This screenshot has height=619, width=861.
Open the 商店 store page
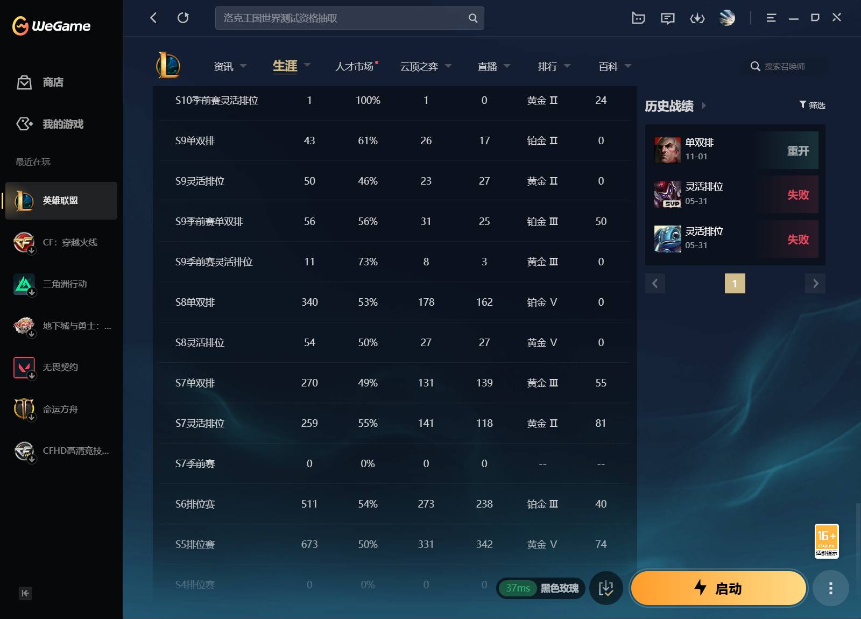pos(40,82)
